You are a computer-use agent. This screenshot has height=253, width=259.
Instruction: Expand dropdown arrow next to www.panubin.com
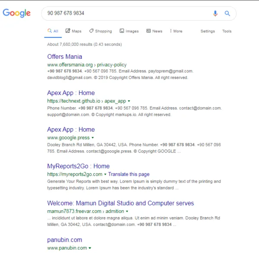[x=90, y=248]
